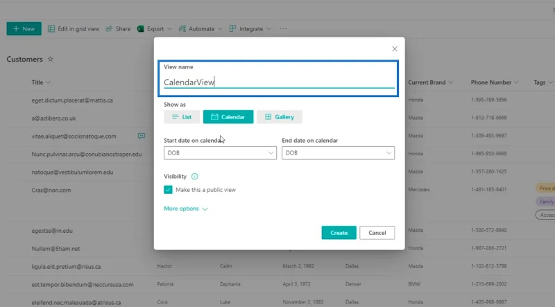The height and width of the screenshot is (307, 555).
Task: Click the March 2, 1982 date cell
Action: pyautogui.click(x=298, y=266)
